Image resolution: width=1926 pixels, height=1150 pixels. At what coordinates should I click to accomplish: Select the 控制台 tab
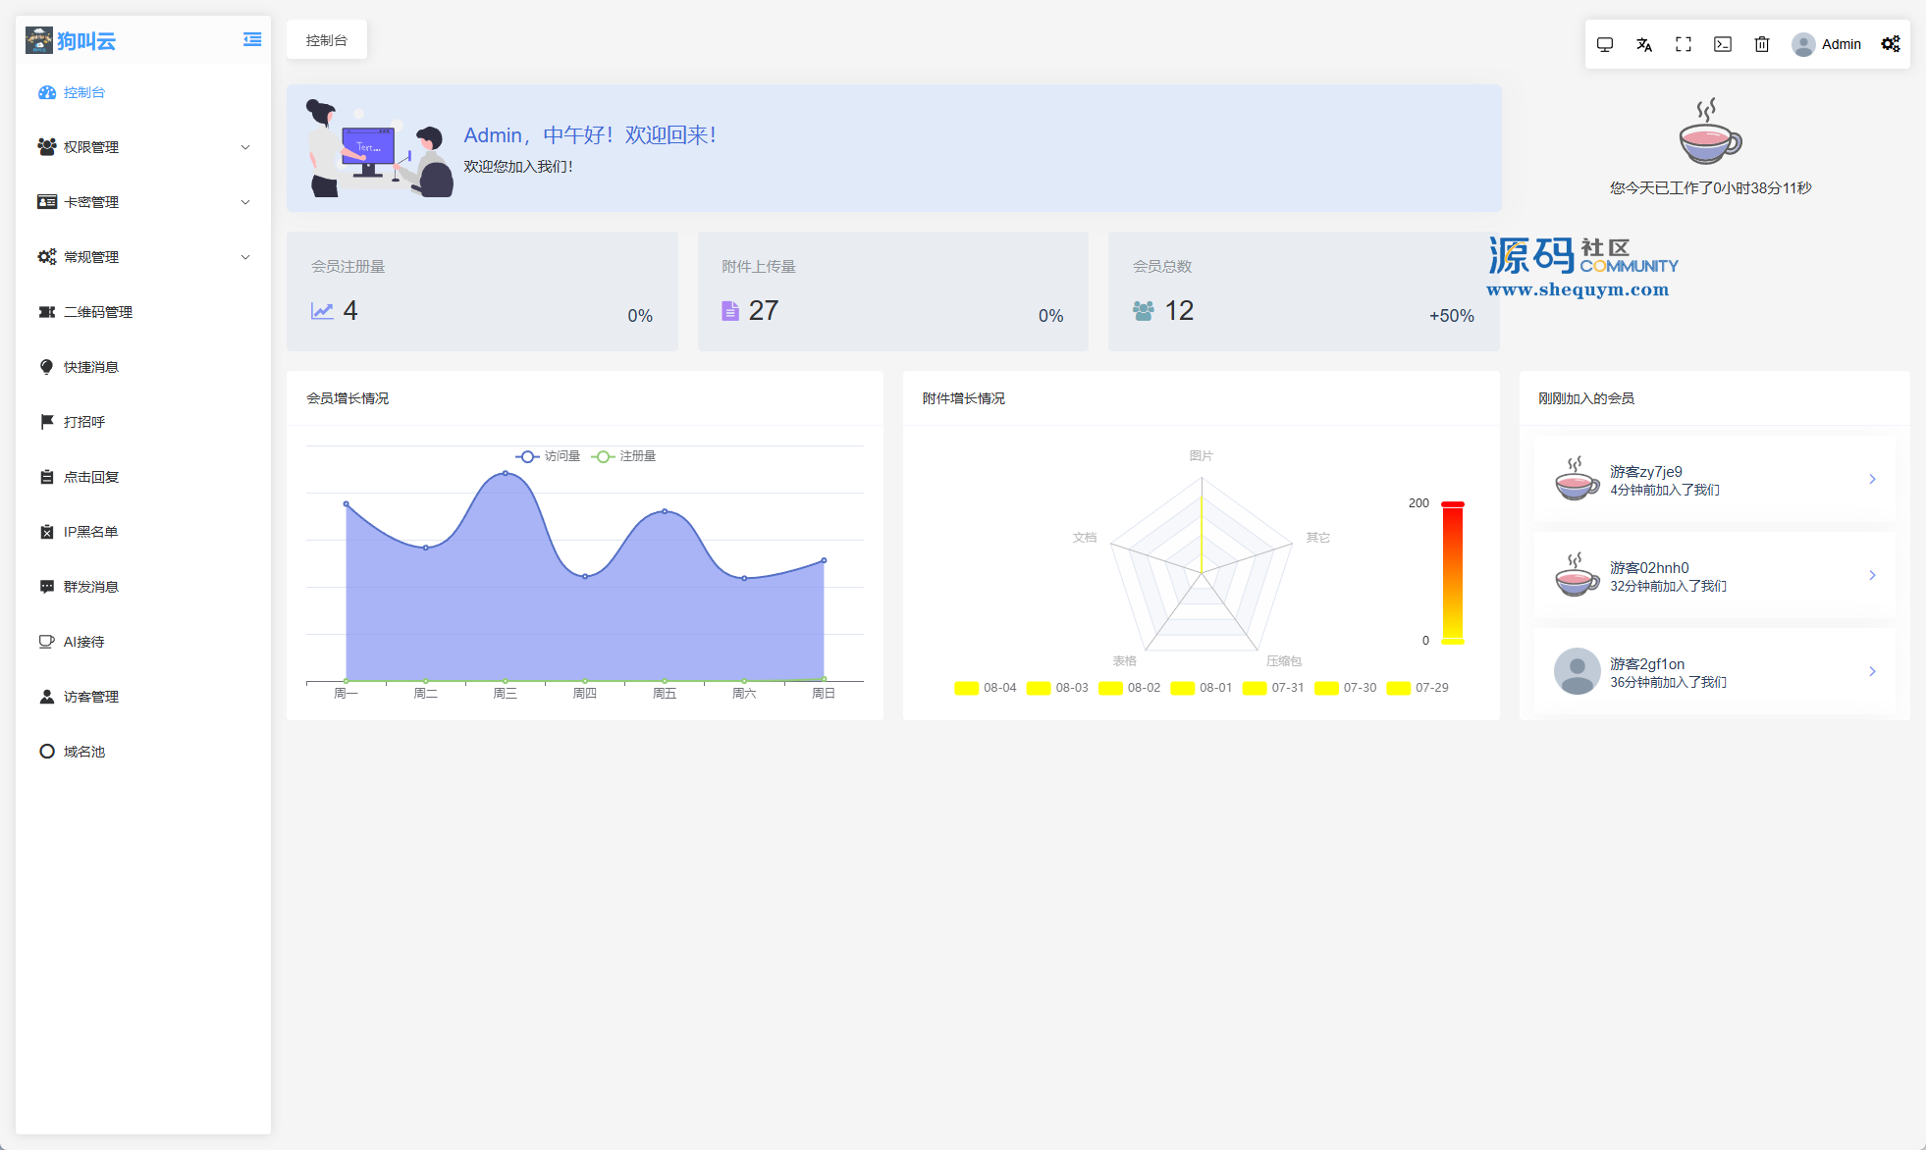tap(327, 40)
